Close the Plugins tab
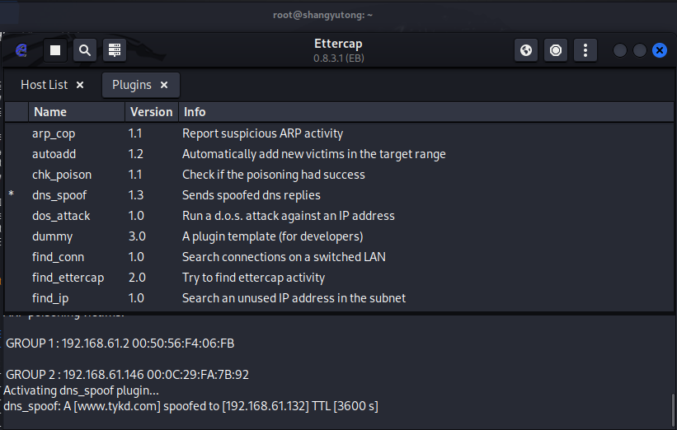677x430 pixels. [164, 85]
